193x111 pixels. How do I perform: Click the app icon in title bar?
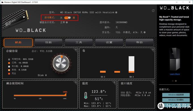pyautogui.click(x=2, y=2)
